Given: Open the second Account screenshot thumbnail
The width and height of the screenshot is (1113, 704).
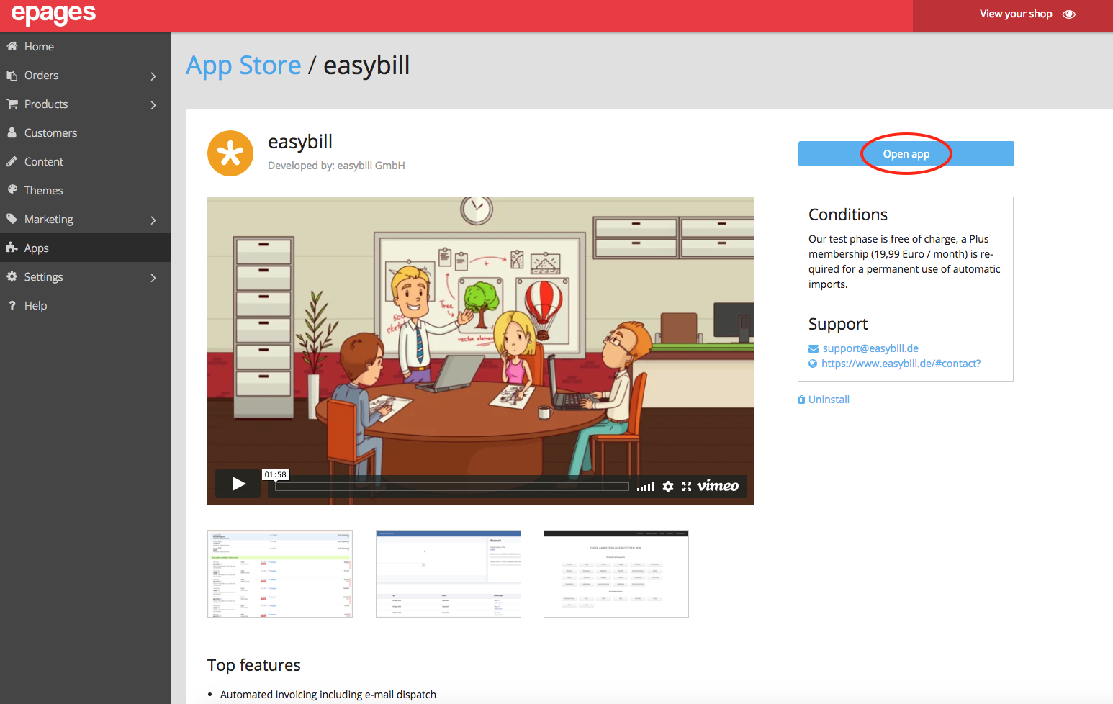Looking at the screenshot, I should point(449,574).
